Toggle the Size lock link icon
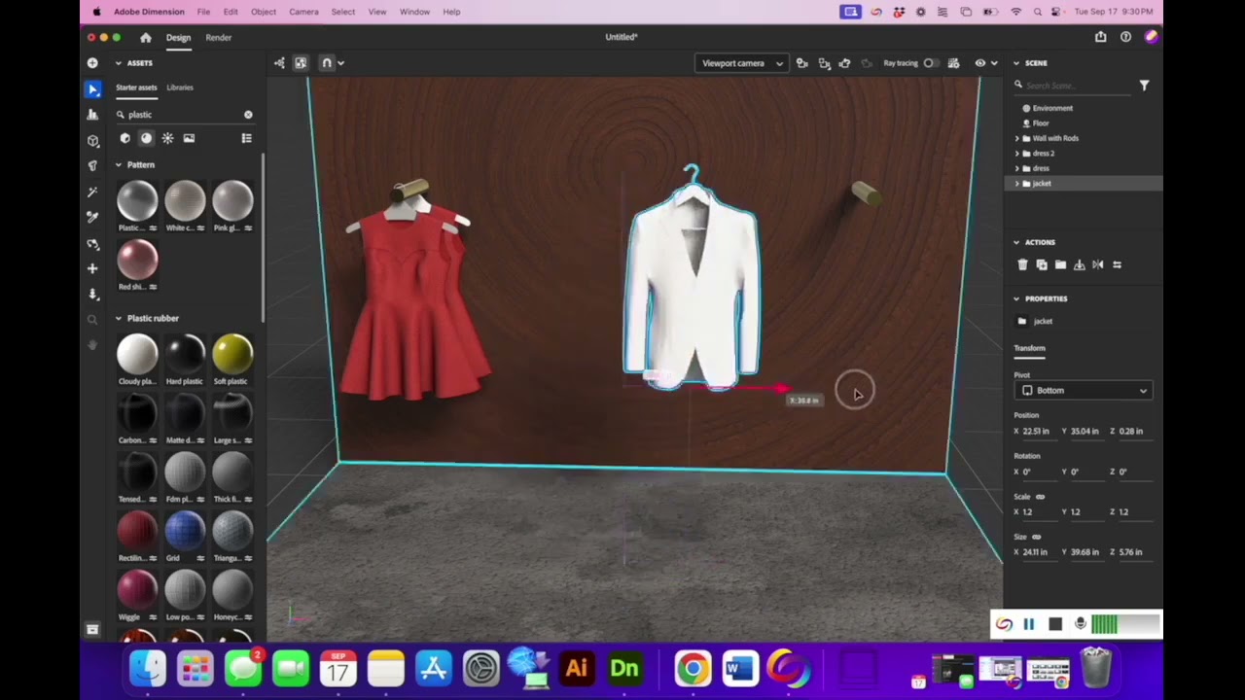The height and width of the screenshot is (700, 1245). tap(1036, 537)
